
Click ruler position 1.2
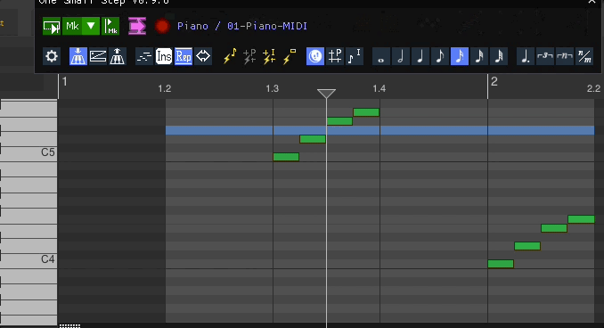165,88
